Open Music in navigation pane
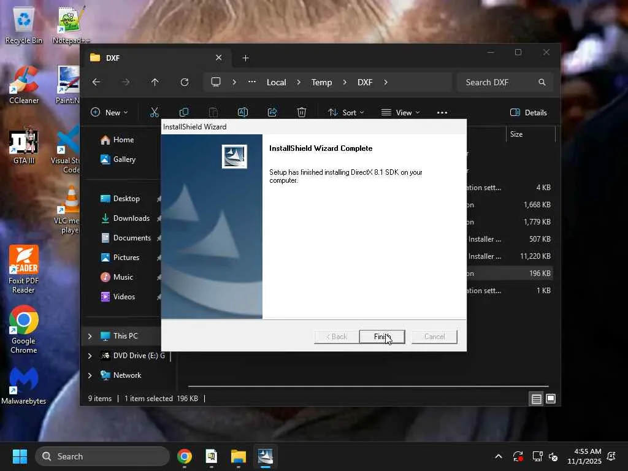This screenshot has height=471, width=628. click(123, 277)
